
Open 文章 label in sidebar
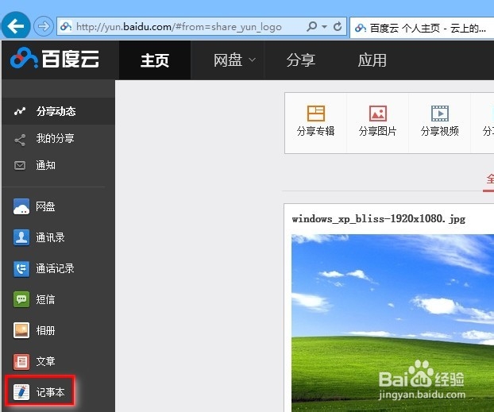[45, 361]
